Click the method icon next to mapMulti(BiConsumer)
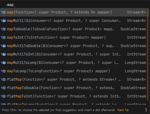 click(3, 21)
